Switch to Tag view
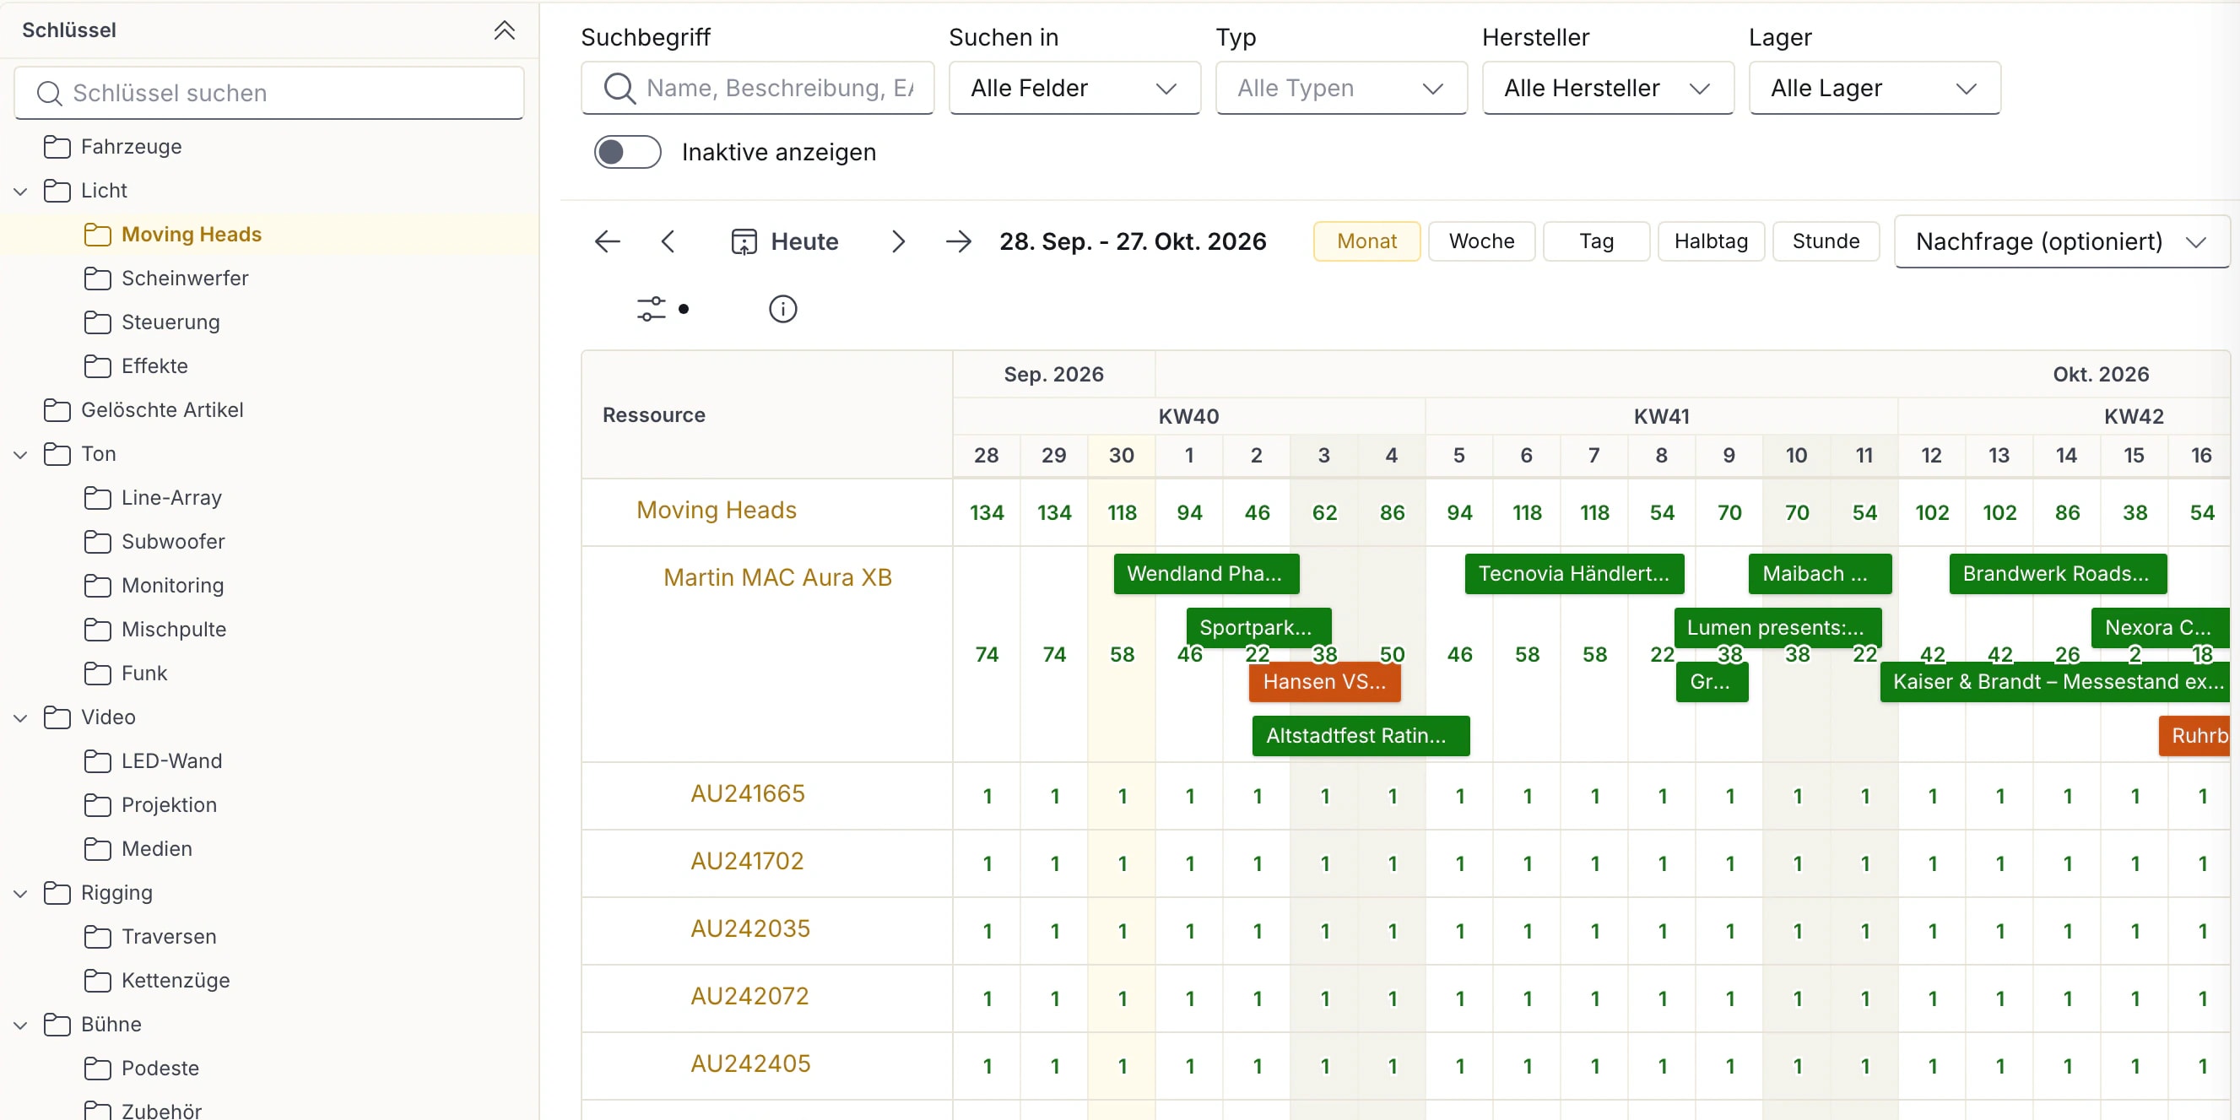The height and width of the screenshot is (1120, 2240). point(1596,241)
